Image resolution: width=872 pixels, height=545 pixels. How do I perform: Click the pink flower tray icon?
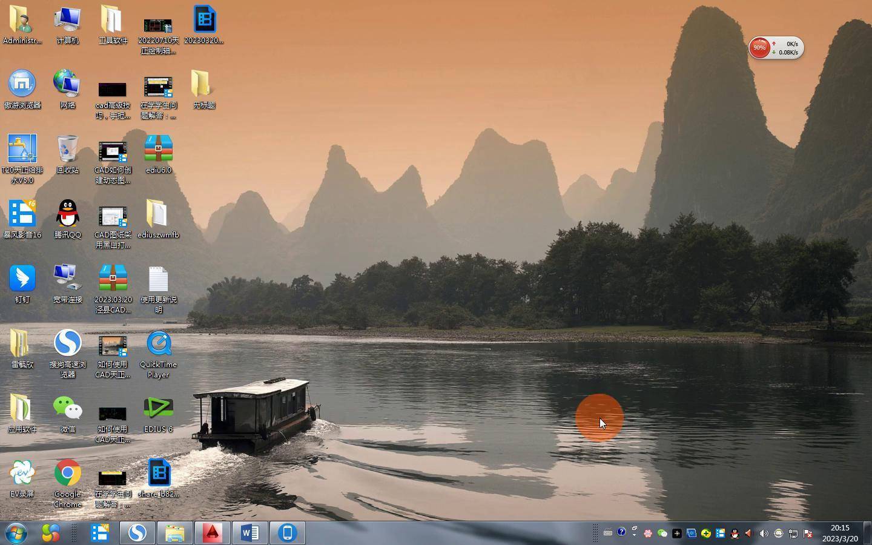coord(648,533)
